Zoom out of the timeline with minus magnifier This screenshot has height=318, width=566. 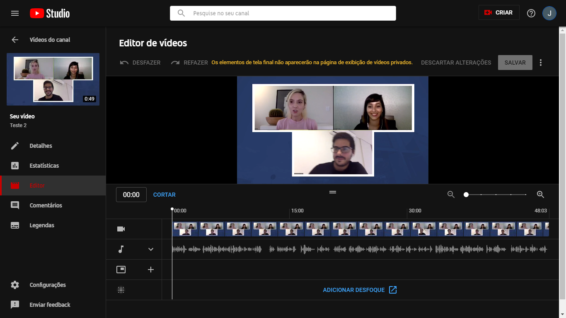point(451,194)
